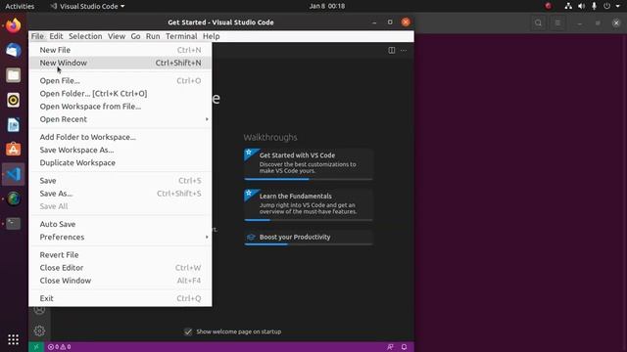Expand the Preferences submenu
This screenshot has height=352, width=627.
point(120,237)
